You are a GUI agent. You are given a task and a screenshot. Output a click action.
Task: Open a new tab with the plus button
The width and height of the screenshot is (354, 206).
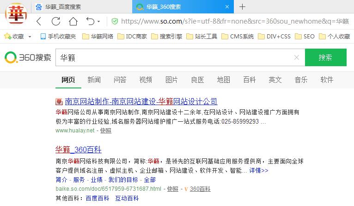(x=242, y=7)
